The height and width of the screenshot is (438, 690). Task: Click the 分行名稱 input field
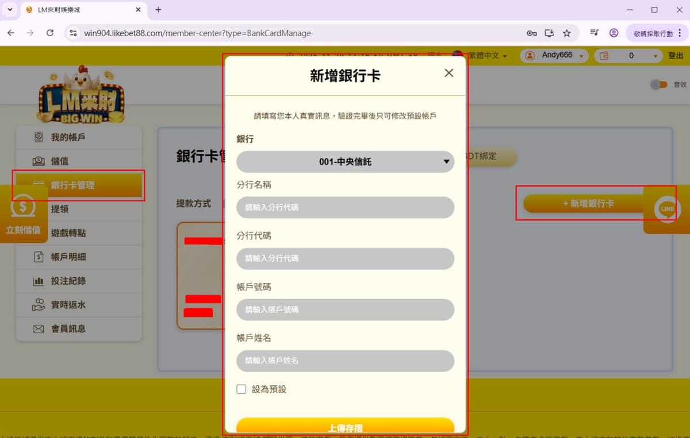[345, 207]
